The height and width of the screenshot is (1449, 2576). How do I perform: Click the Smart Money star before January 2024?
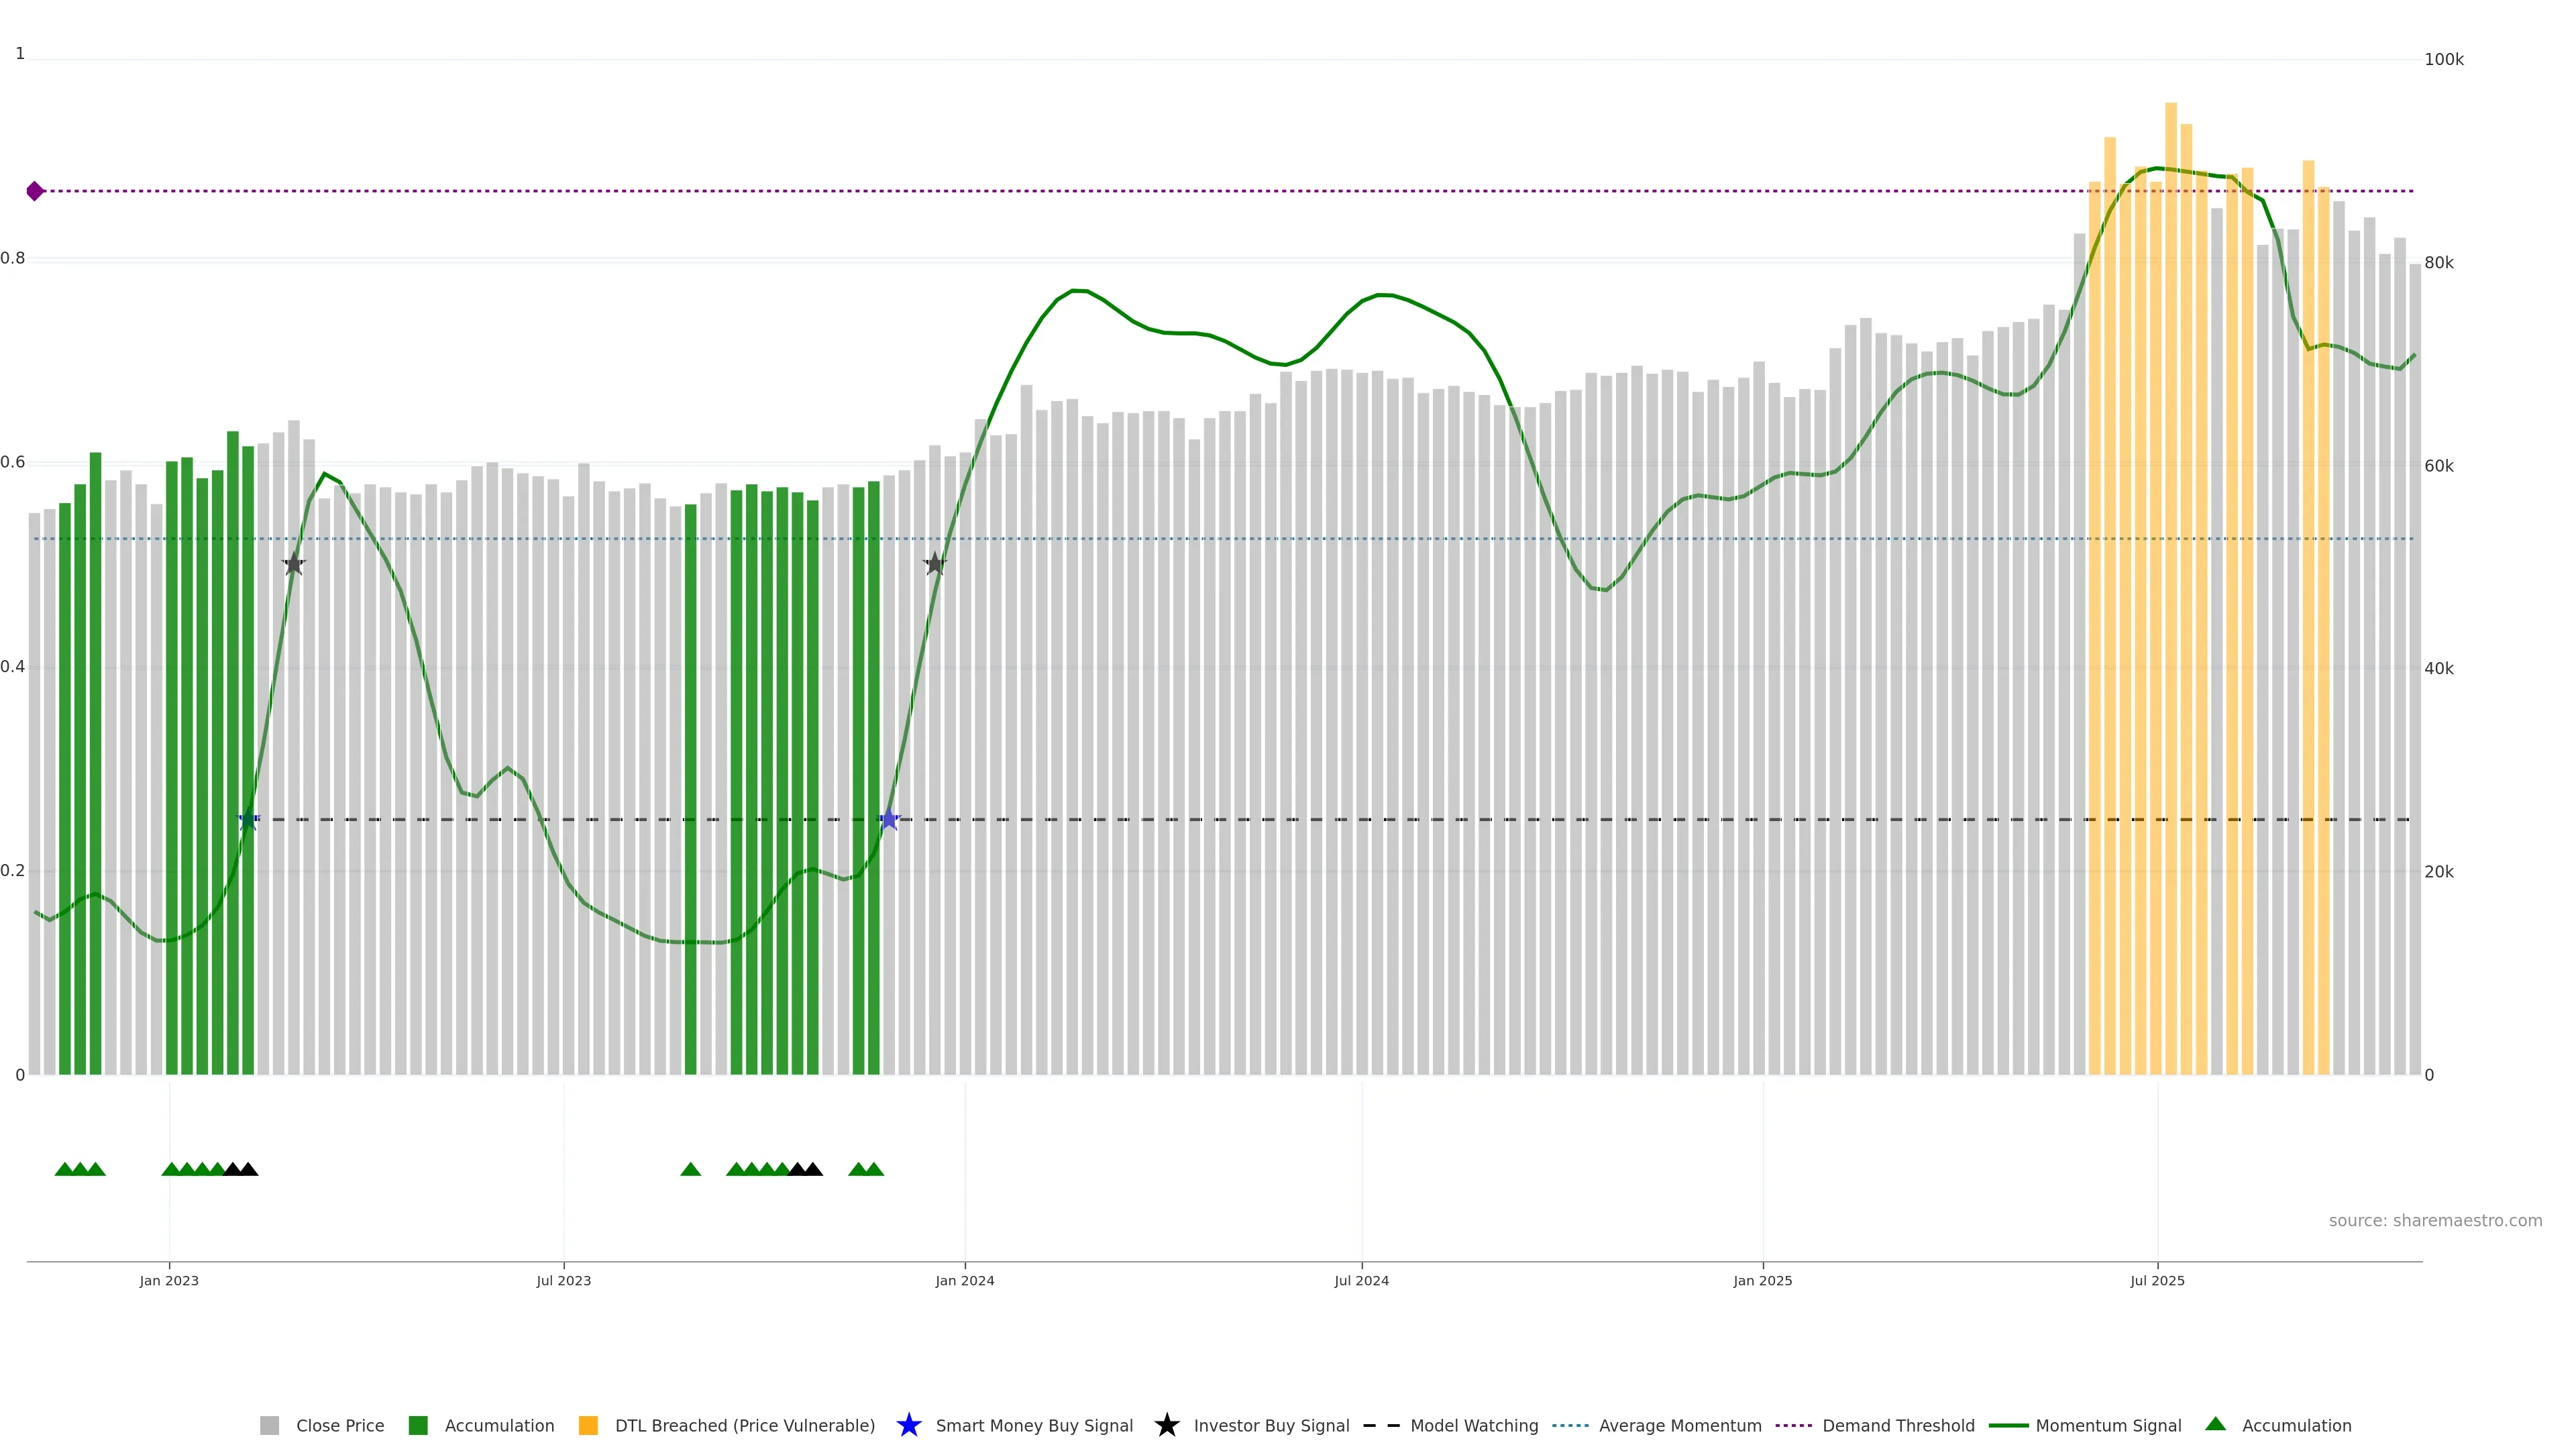(x=889, y=820)
